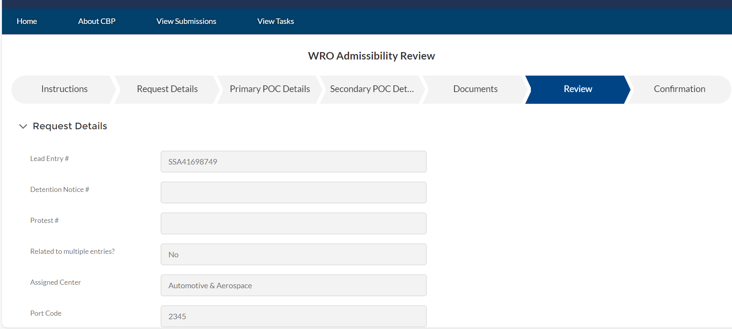Screen dimensions: 732x329
Task: Select the Request Details step tab
Action: point(167,89)
